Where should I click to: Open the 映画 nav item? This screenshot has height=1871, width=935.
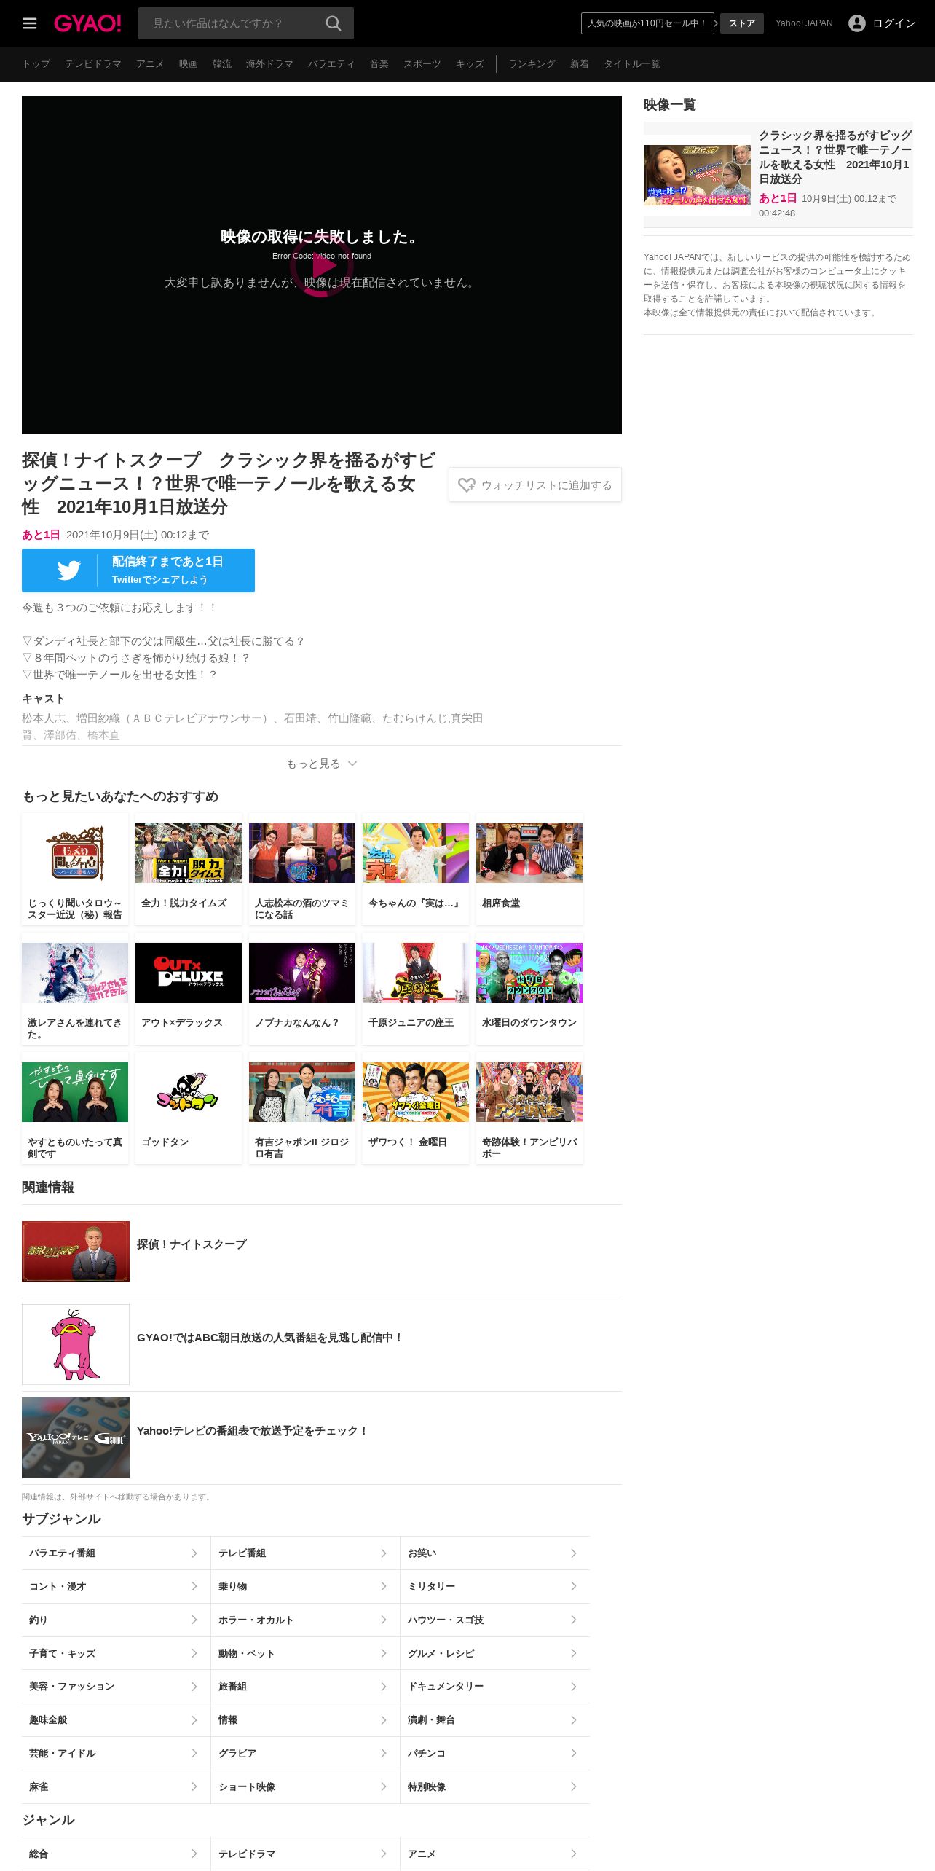(x=189, y=64)
